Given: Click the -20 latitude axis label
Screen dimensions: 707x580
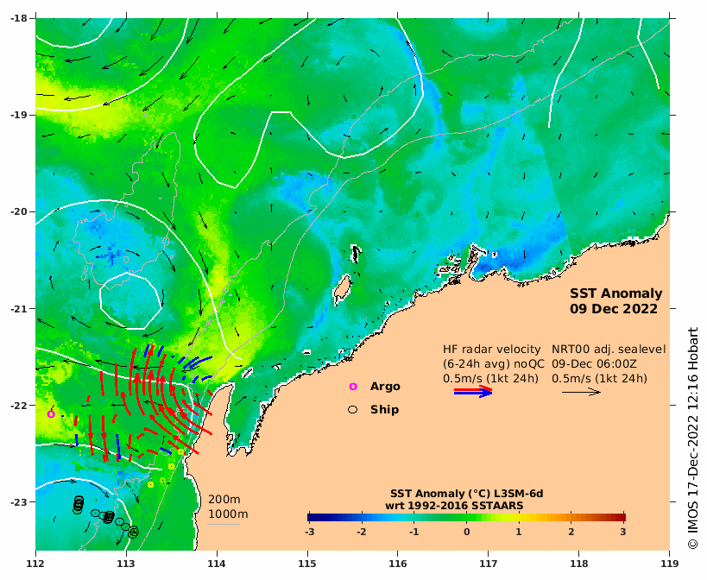Looking at the screenshot, I should coord(19,211).
